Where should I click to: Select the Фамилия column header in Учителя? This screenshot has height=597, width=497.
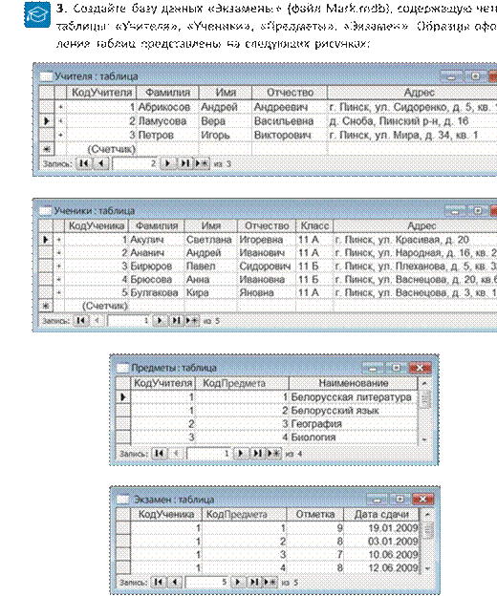pos(167,93)
